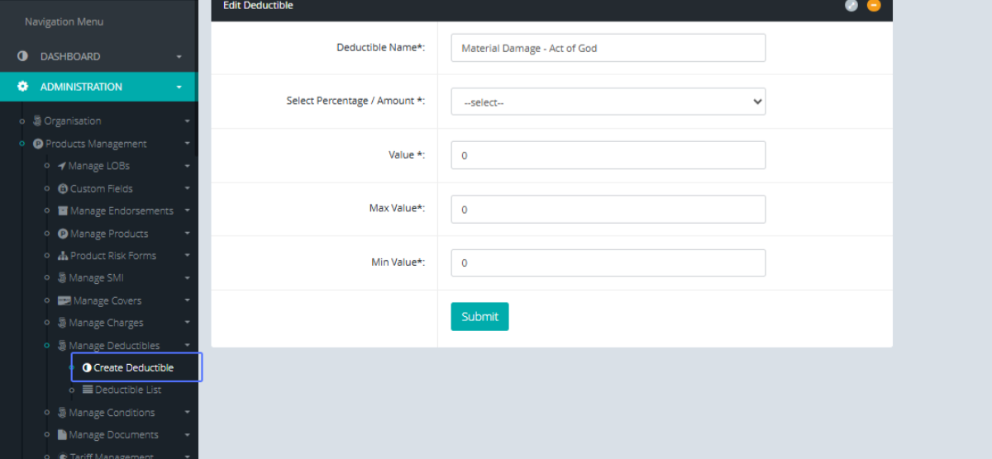
Task: Open Manage Documents in the sidebar
Action: click(113, 435)
